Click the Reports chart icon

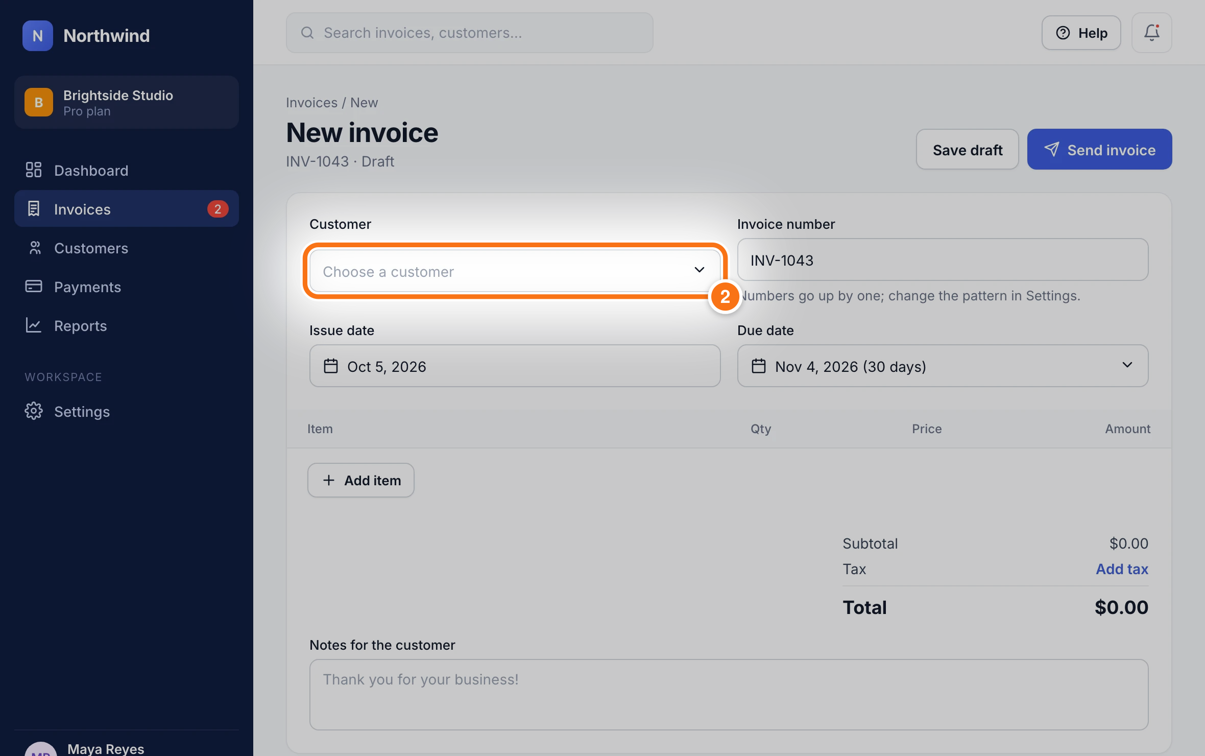34,325
